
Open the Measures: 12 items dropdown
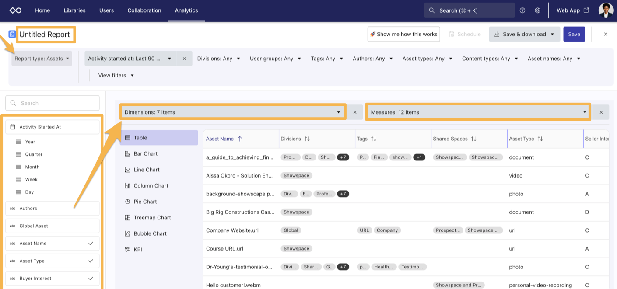(478, 112)
